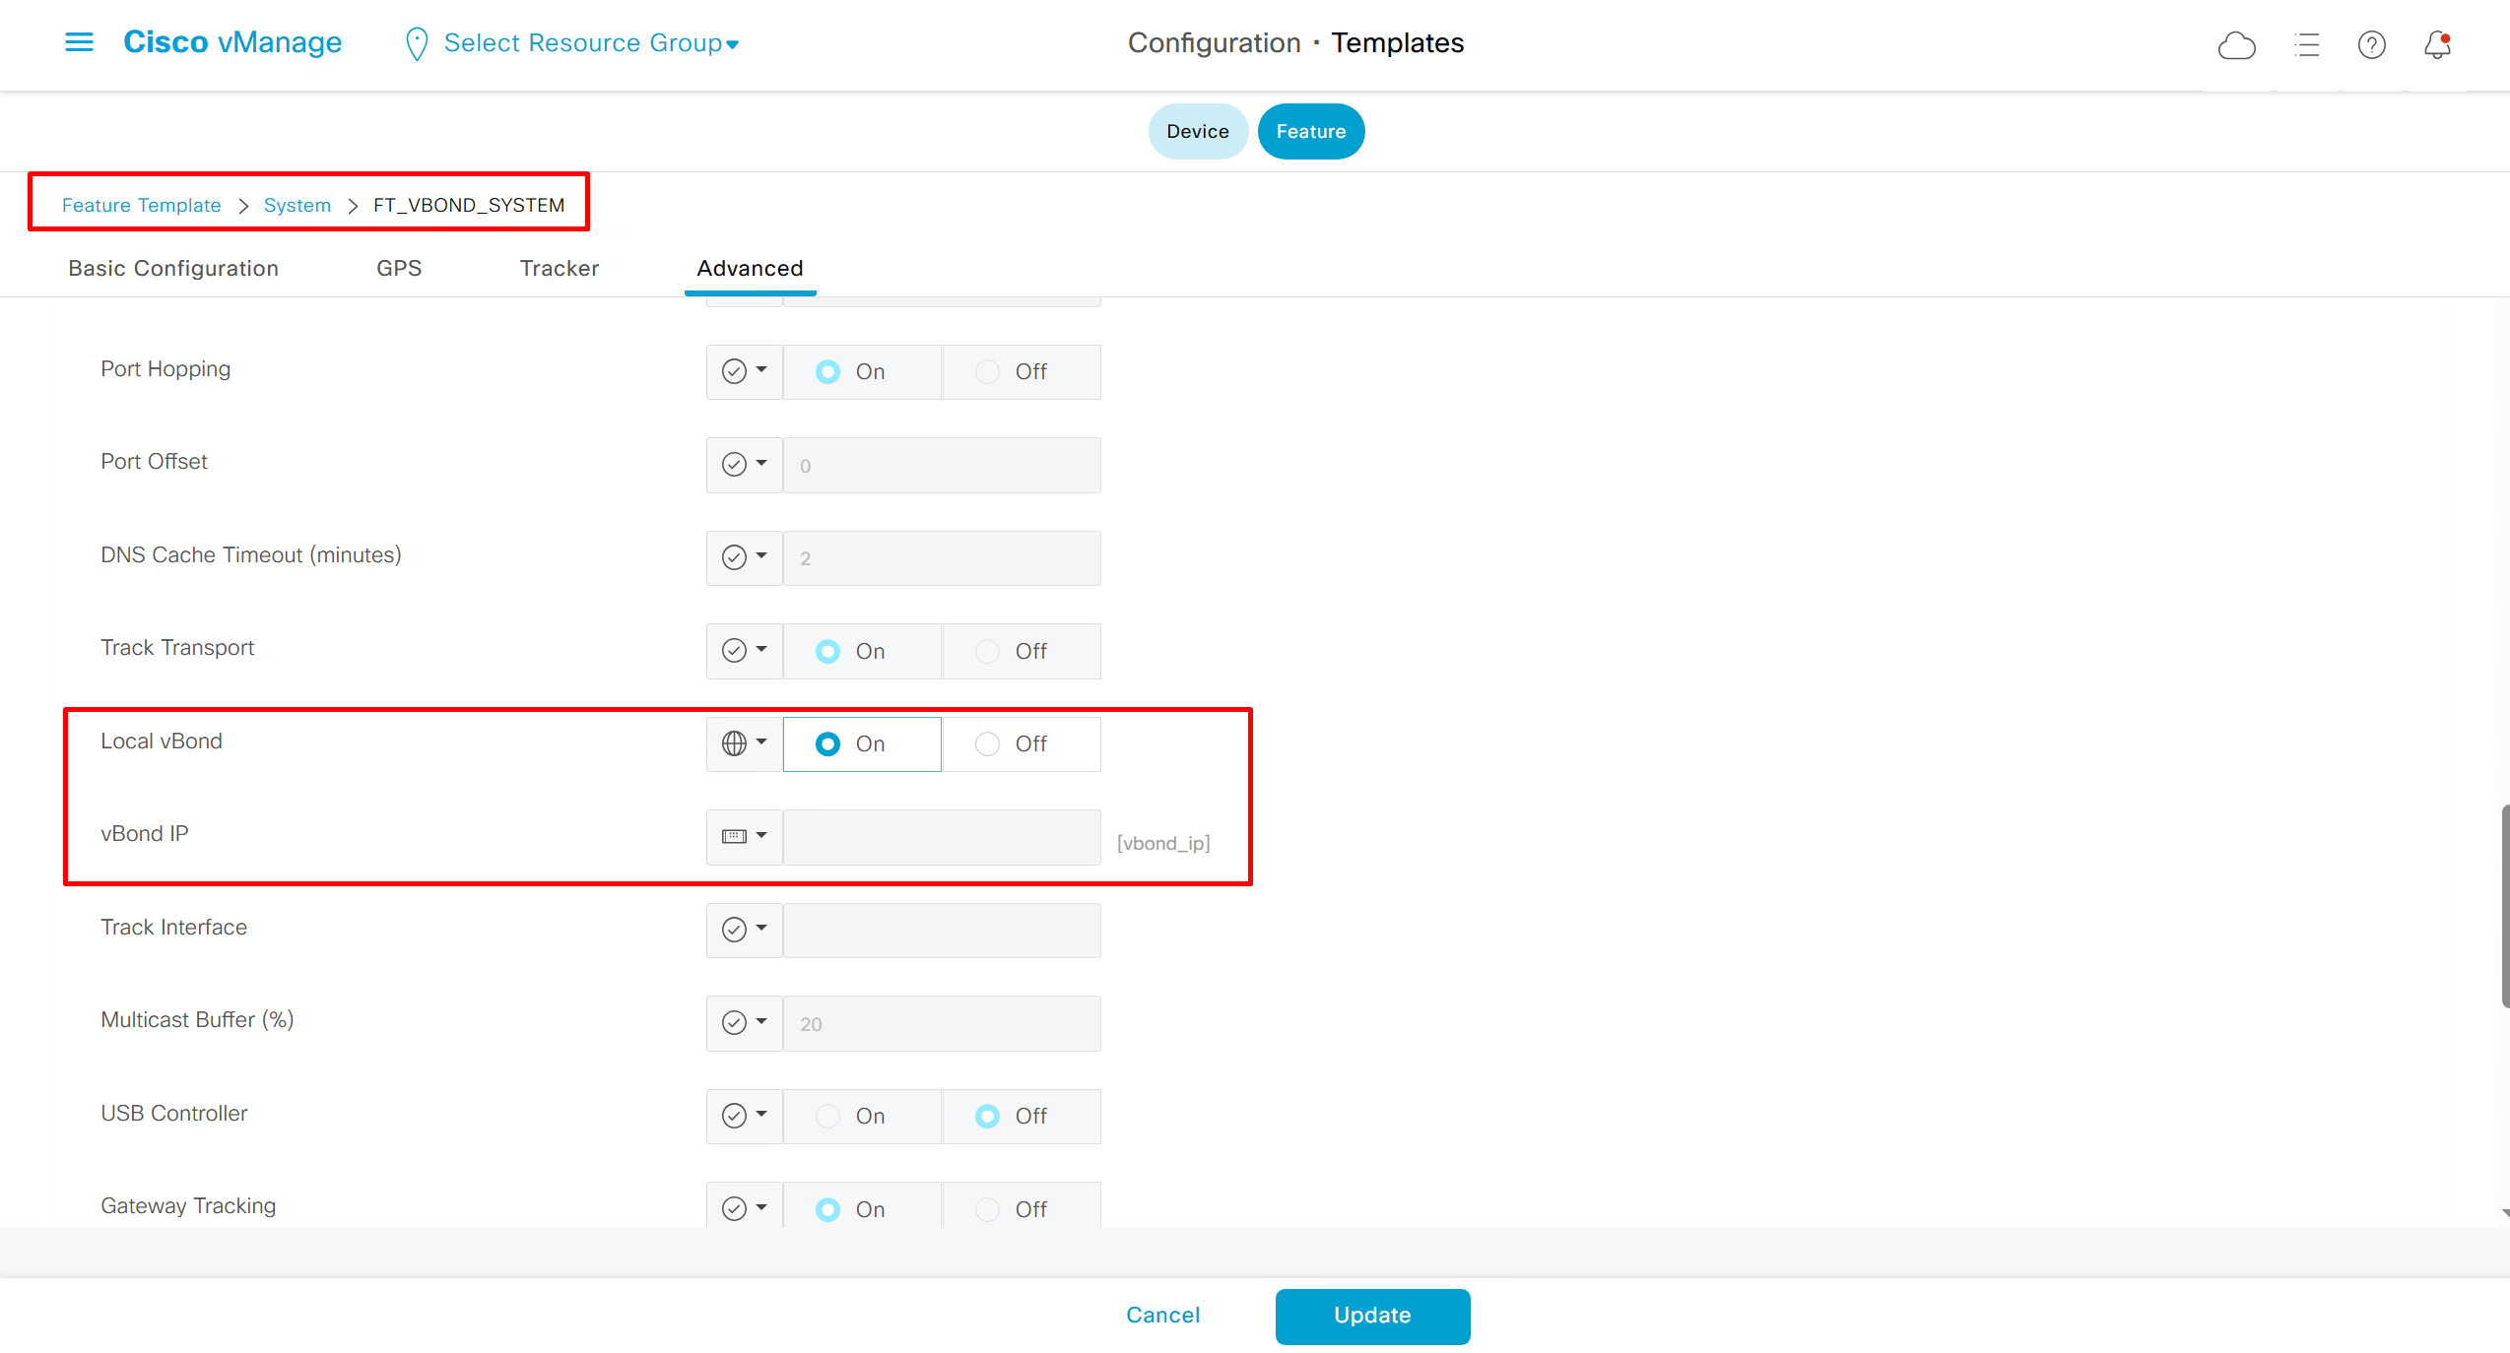Click the help question mark icon
The width and height of the screenshot is (2510, 1353).
[2371, 45]
